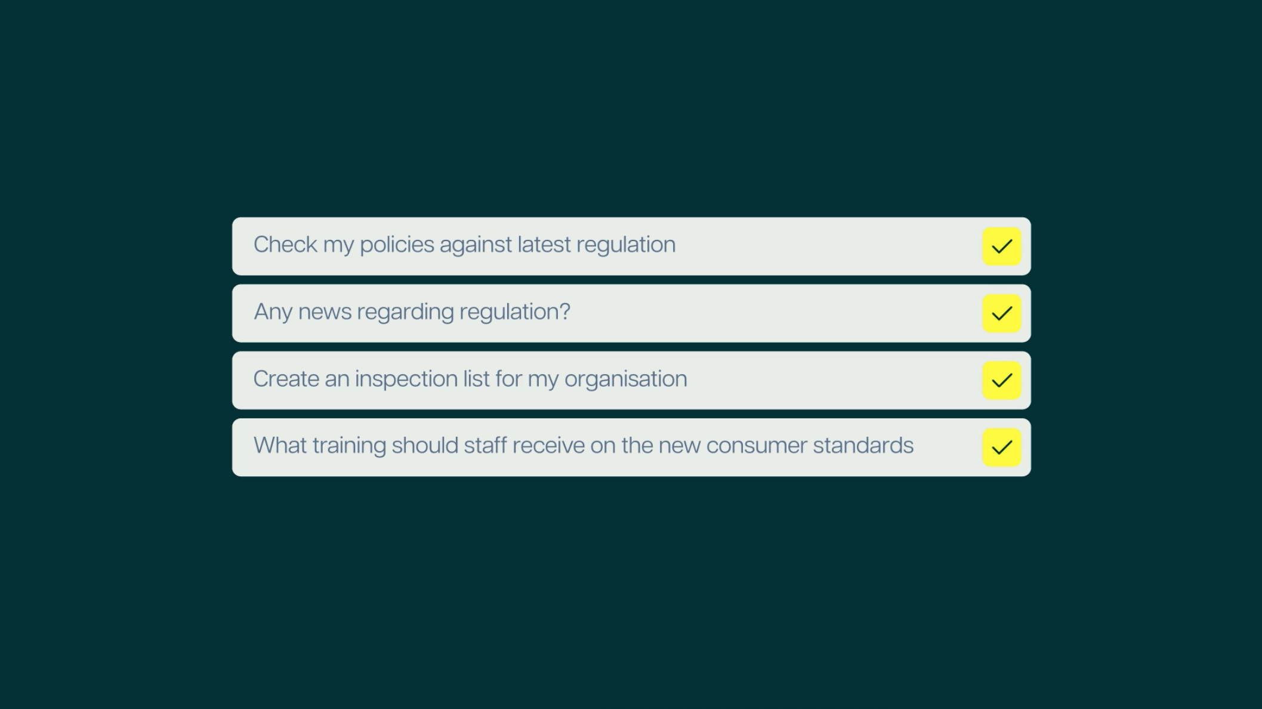Click 'Create an inspection list for my organisation' text
The height and width of the screenshot is (709, 1262).
pyautogui.click(x=470, y=379)
